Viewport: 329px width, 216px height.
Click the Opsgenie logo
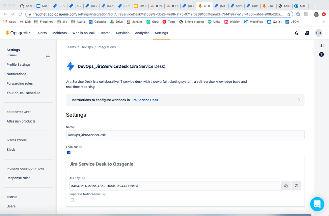[18, 33]
